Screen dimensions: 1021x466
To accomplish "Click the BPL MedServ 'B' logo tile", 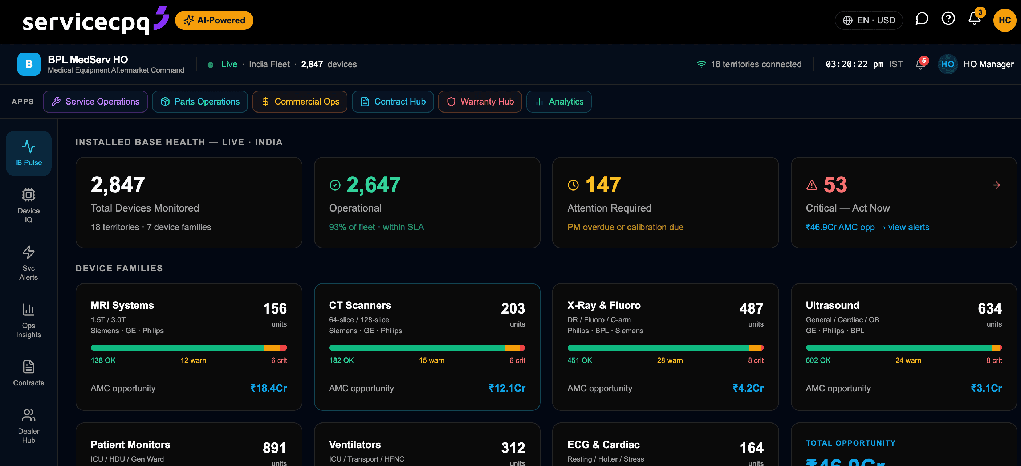I will coord(29,64).
